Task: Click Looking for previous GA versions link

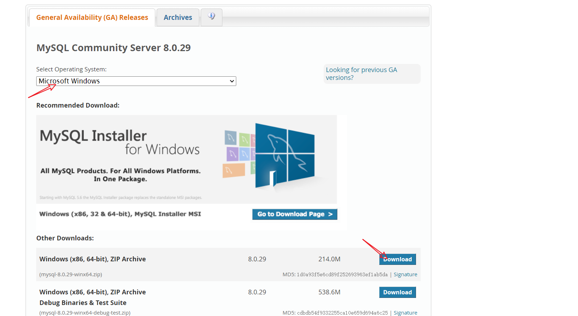Action: pos(361,74)
